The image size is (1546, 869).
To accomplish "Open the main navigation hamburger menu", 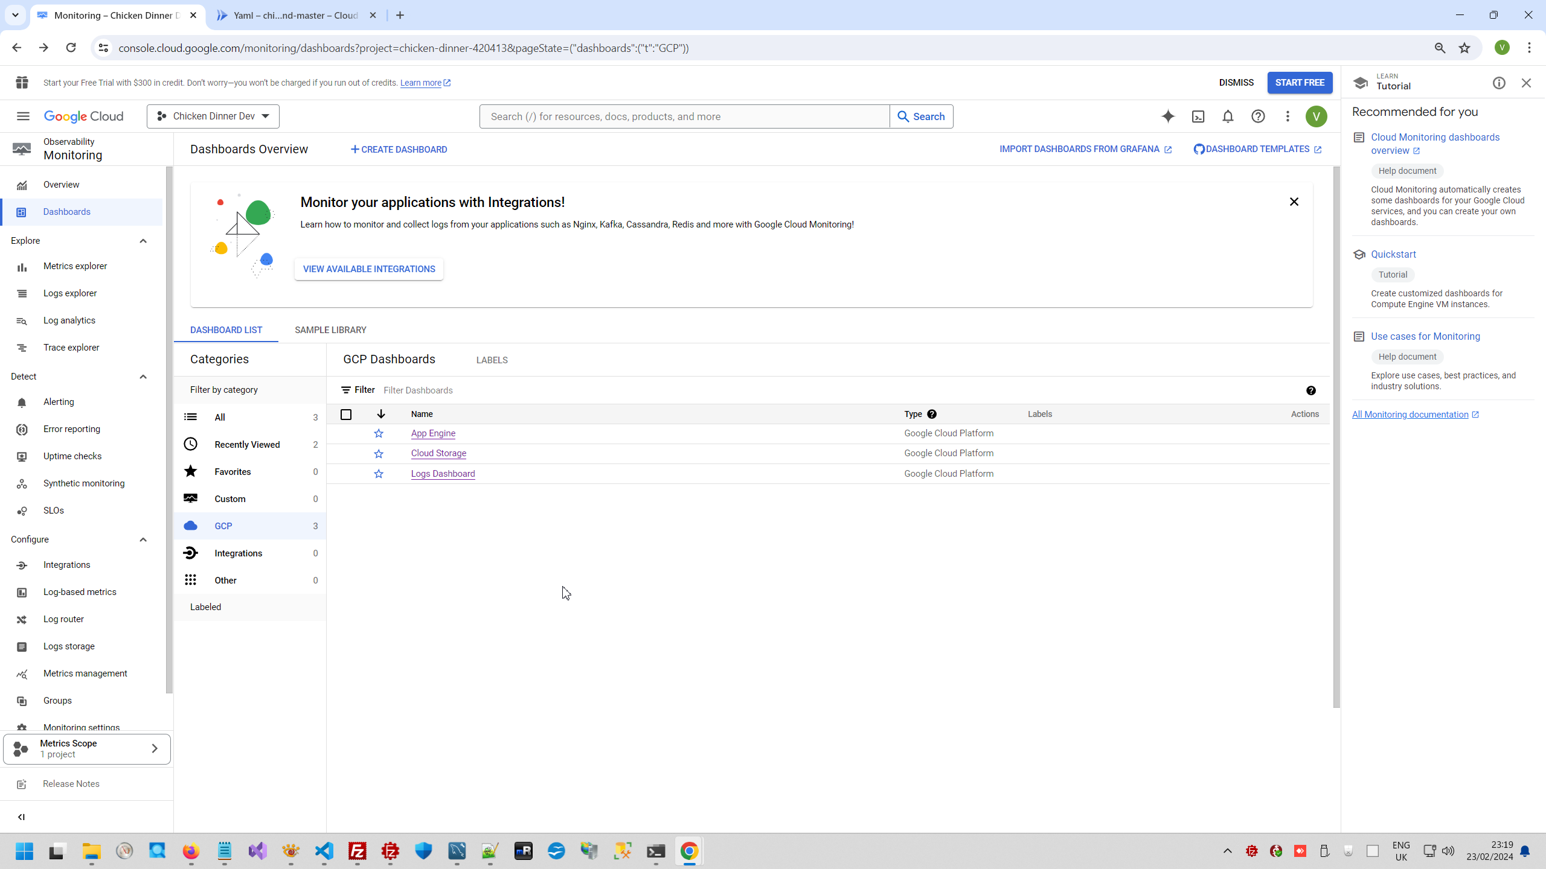I will pyautogui.click(x=23, y=116).
